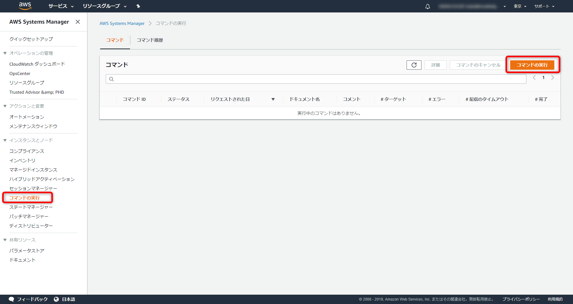Click the ドキュメント名 column header
Image resolution: width=573 pixels, height=304 pixels.
305,99
